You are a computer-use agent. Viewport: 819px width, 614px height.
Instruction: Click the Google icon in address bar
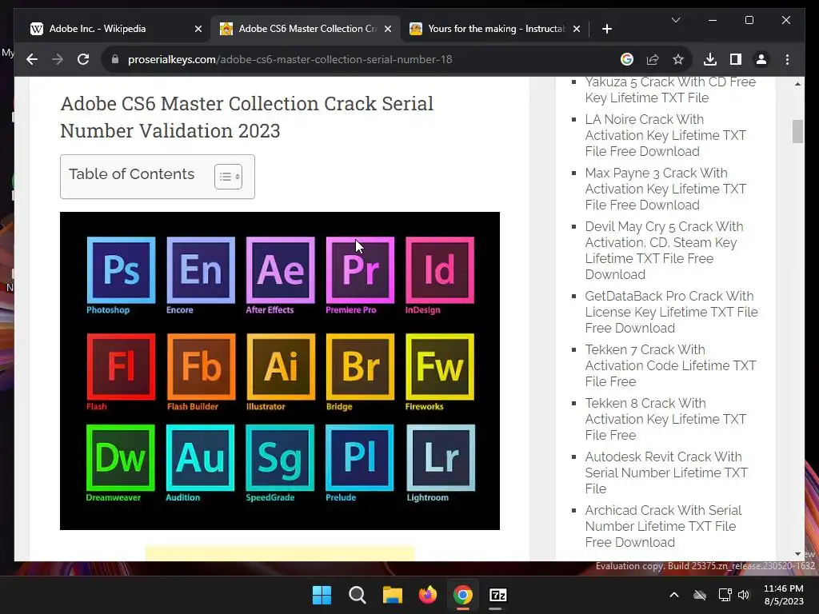[x=627, y=59]
